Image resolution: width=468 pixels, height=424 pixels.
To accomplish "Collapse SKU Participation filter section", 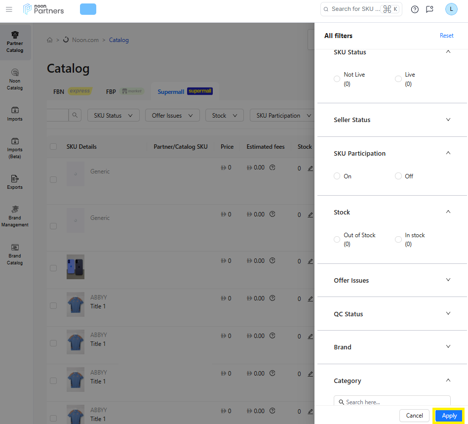I will pyautogui.click(x=448, y=153).
